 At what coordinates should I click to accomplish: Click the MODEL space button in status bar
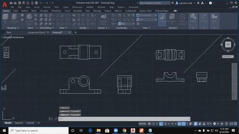(x=143, y=124)
